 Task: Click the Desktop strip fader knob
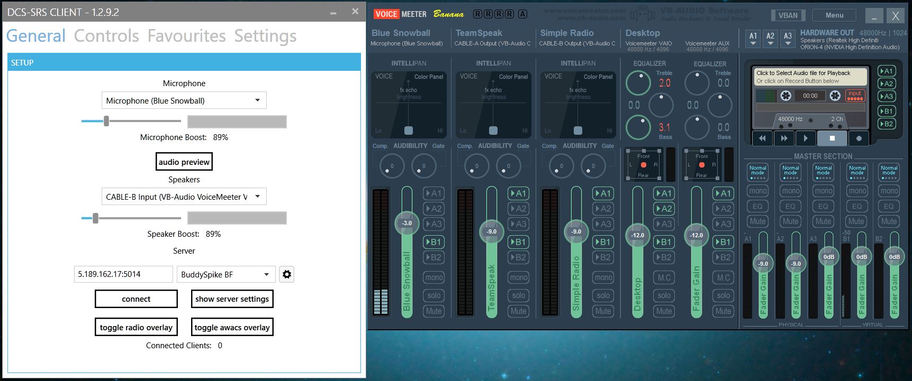tap(637, 235)
